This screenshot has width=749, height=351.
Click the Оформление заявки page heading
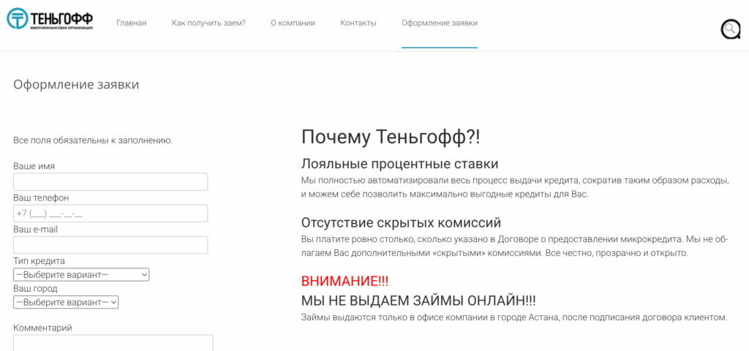76,84
